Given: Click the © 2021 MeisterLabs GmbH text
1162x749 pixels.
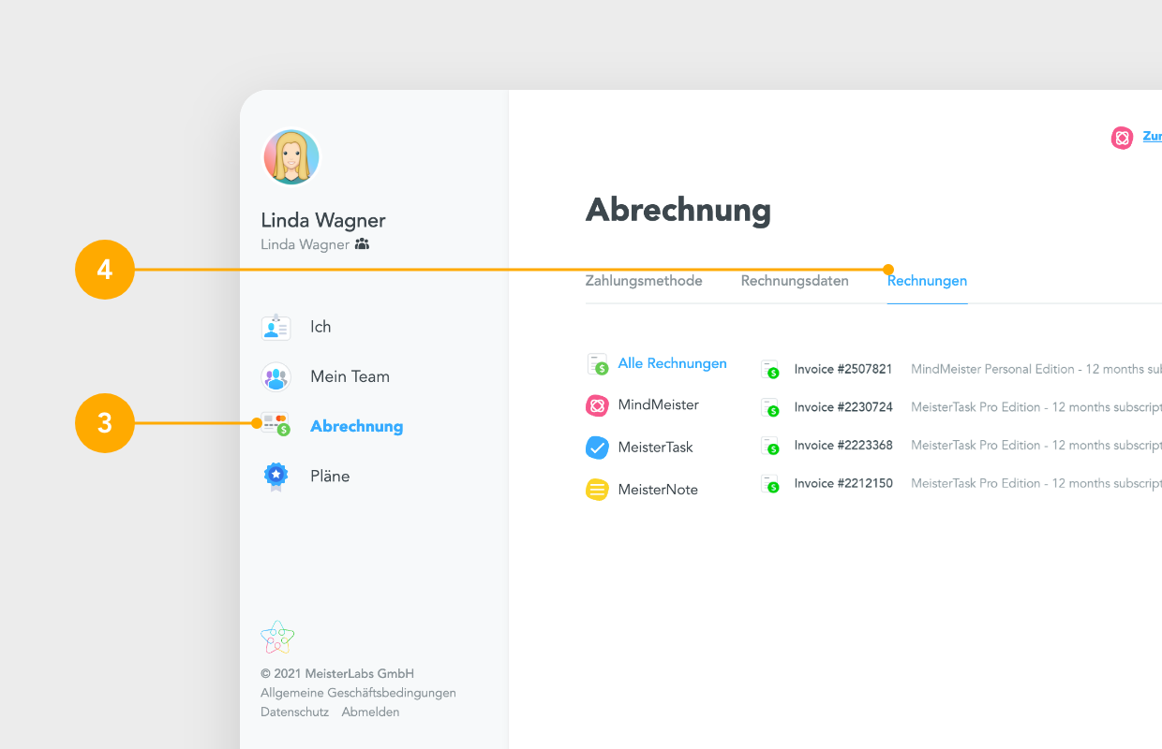Looking at the screenshot, I should pos(337,674).
